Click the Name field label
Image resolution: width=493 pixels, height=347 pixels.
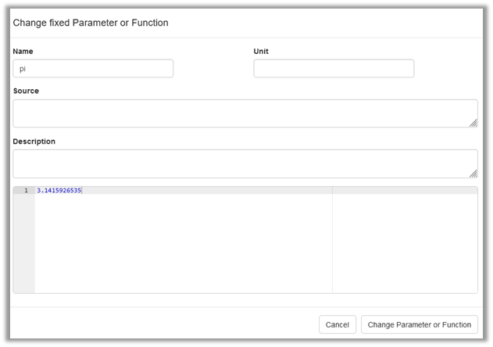[23, 52]
